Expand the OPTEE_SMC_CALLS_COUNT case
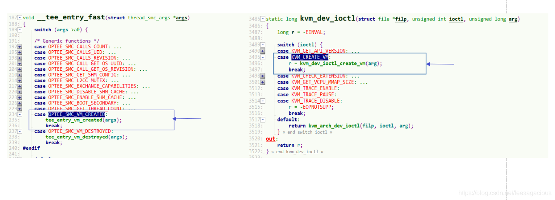 20,47
